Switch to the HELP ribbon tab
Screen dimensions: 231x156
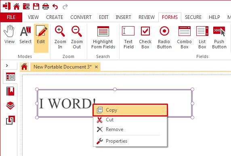click(214, 17)
